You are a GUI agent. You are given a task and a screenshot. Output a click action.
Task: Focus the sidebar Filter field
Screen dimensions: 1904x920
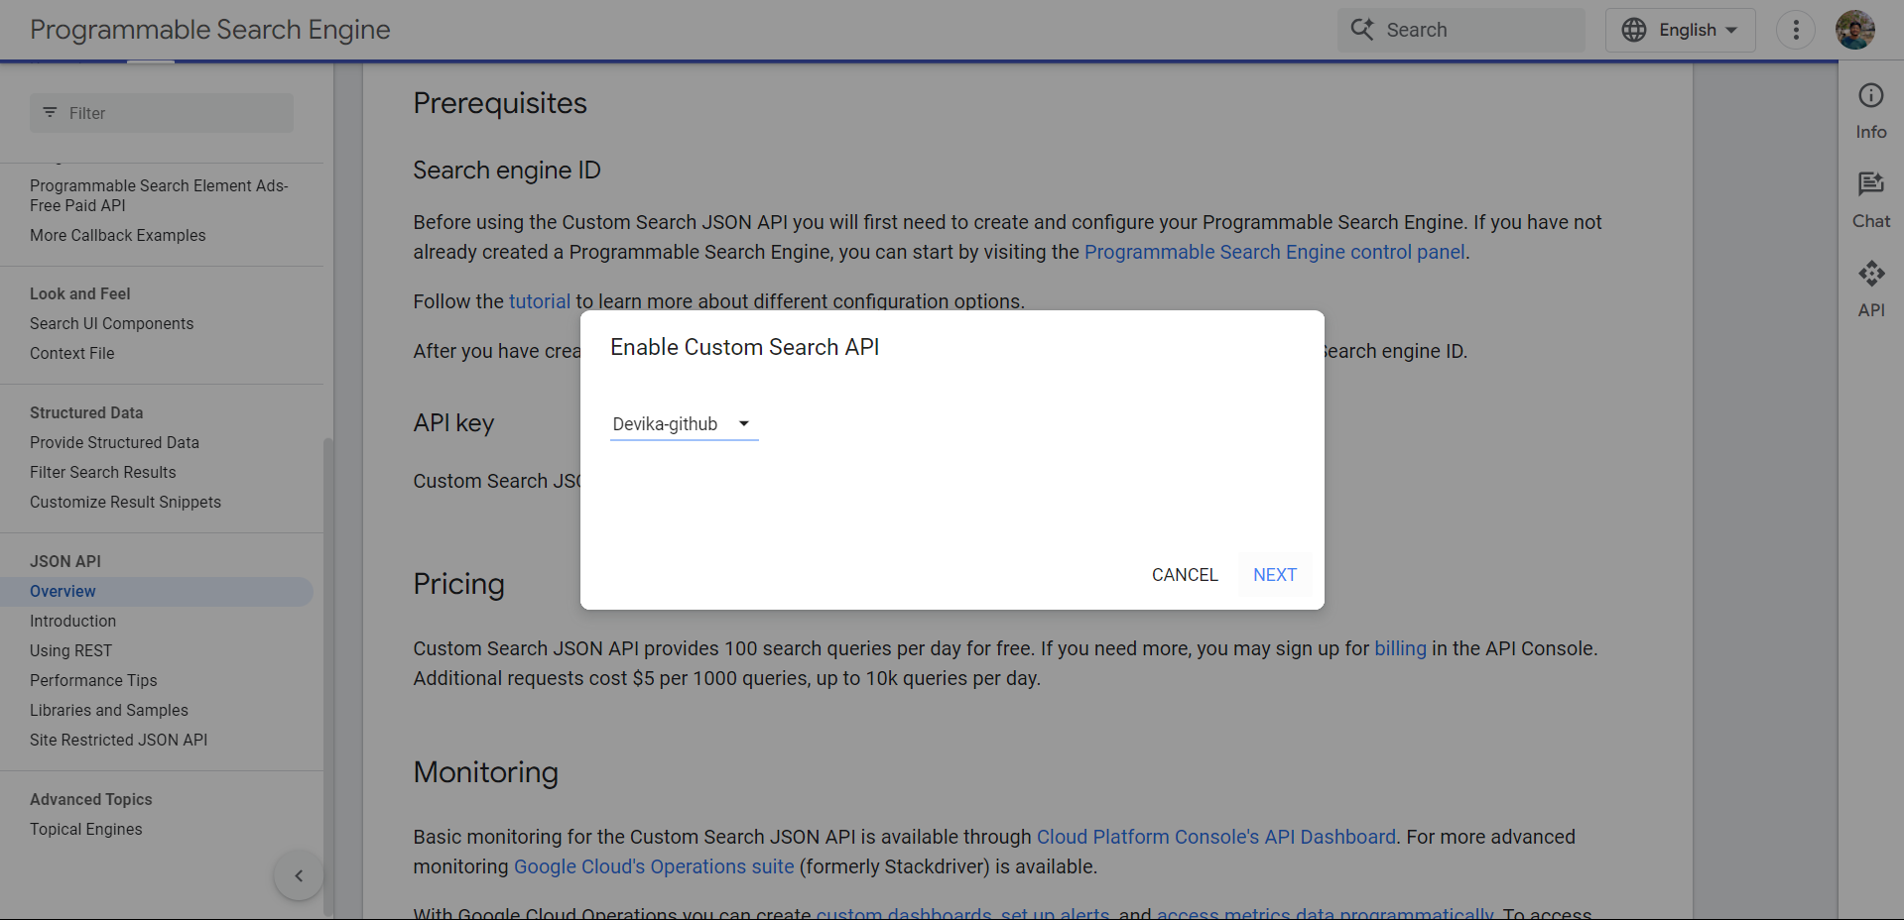pos(162,113)
